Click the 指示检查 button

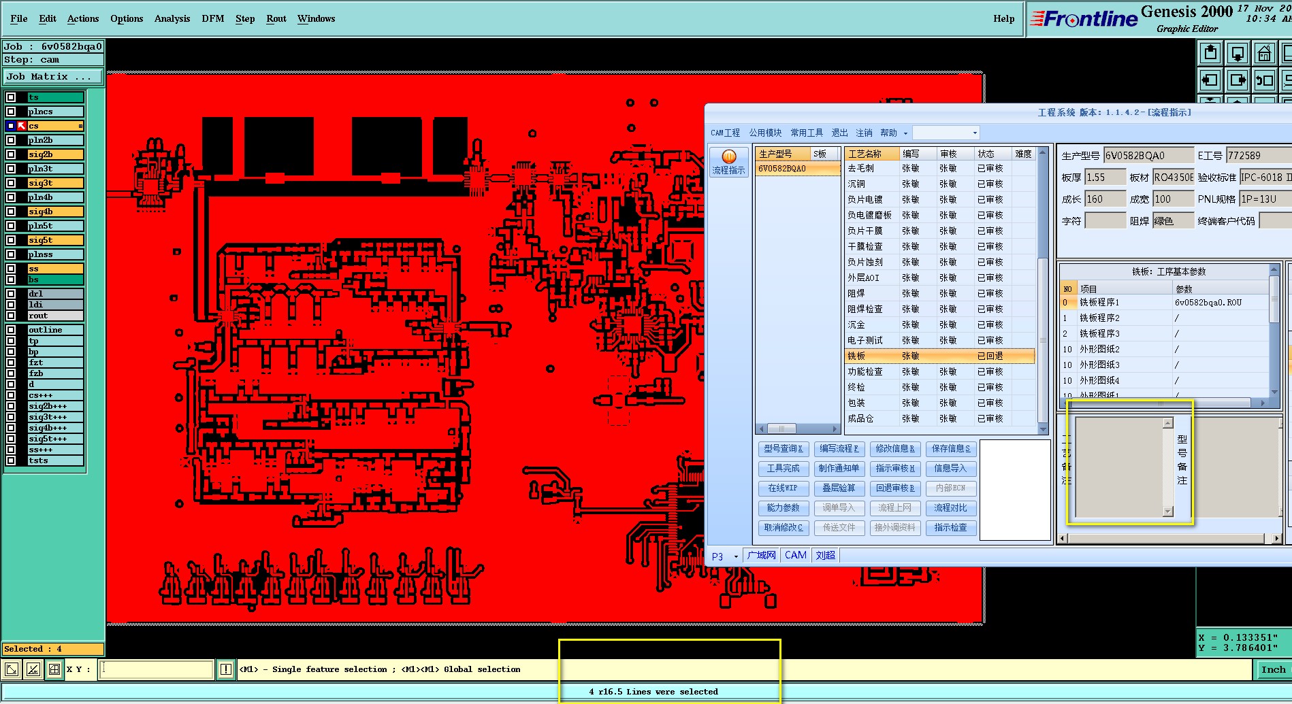tap(950, 528)
